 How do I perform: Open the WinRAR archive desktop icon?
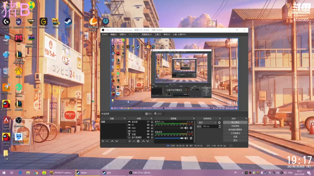[x=31, y=41]
